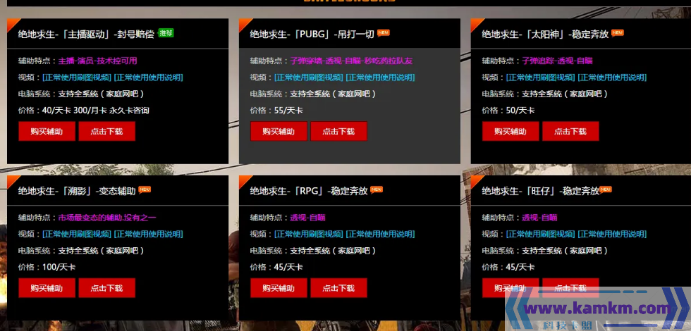
Task: Click the NEW badge beside 旺仔-稳定奔放 title
Action: [x=606, y=189]
